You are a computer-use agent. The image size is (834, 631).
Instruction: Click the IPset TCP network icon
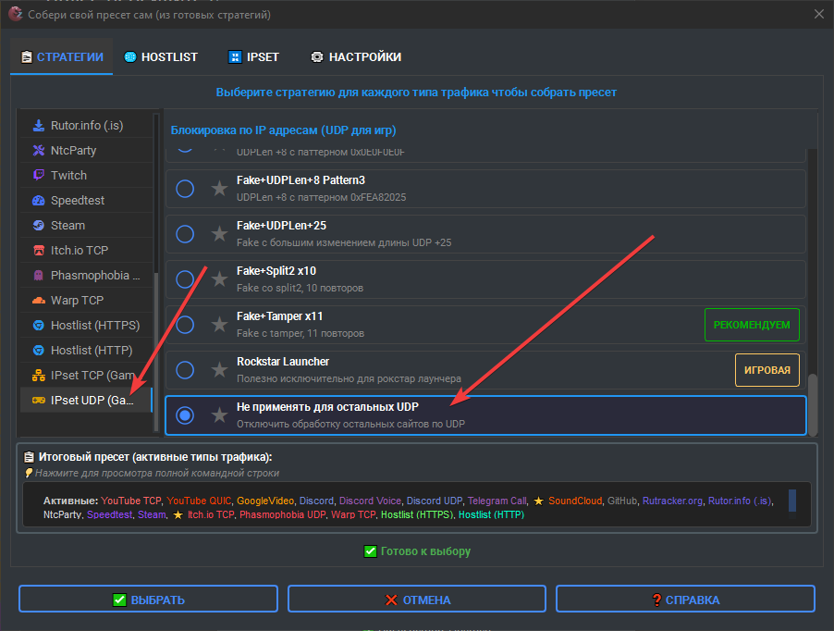pyautogui.click(x=38, y=376)
